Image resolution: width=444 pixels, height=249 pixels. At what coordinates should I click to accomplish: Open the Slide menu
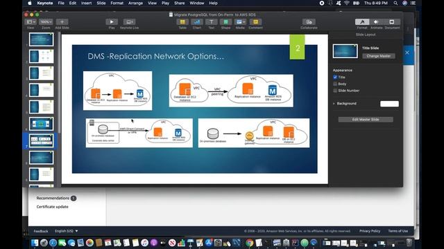(101, 3)
